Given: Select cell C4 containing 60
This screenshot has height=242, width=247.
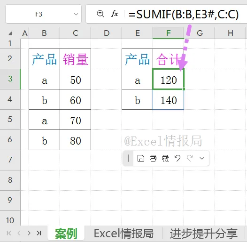Looking at the screenshot, I should (76, 99).
